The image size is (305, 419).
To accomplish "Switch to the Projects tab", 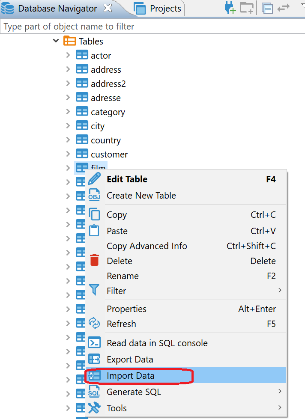I will (x=165, y=8).
